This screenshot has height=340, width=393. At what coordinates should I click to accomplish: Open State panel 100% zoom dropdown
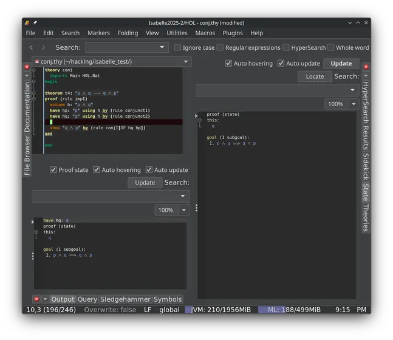pos(354,104)
